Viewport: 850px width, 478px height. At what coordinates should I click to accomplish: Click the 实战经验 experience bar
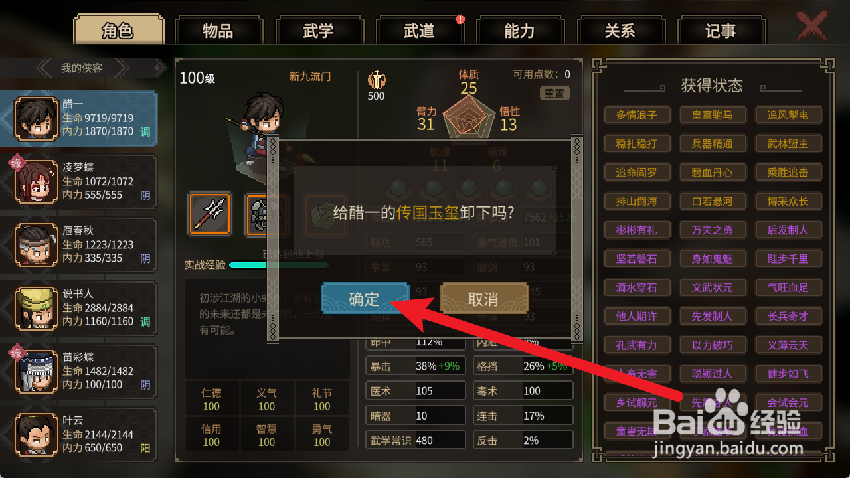point(279,265)
